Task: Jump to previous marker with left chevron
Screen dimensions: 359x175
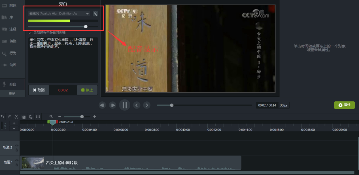Action: 137,105
